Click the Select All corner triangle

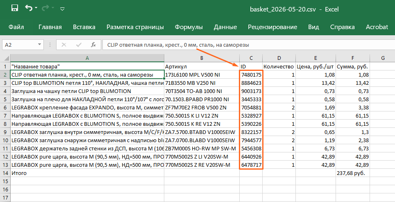click(7, 58)
